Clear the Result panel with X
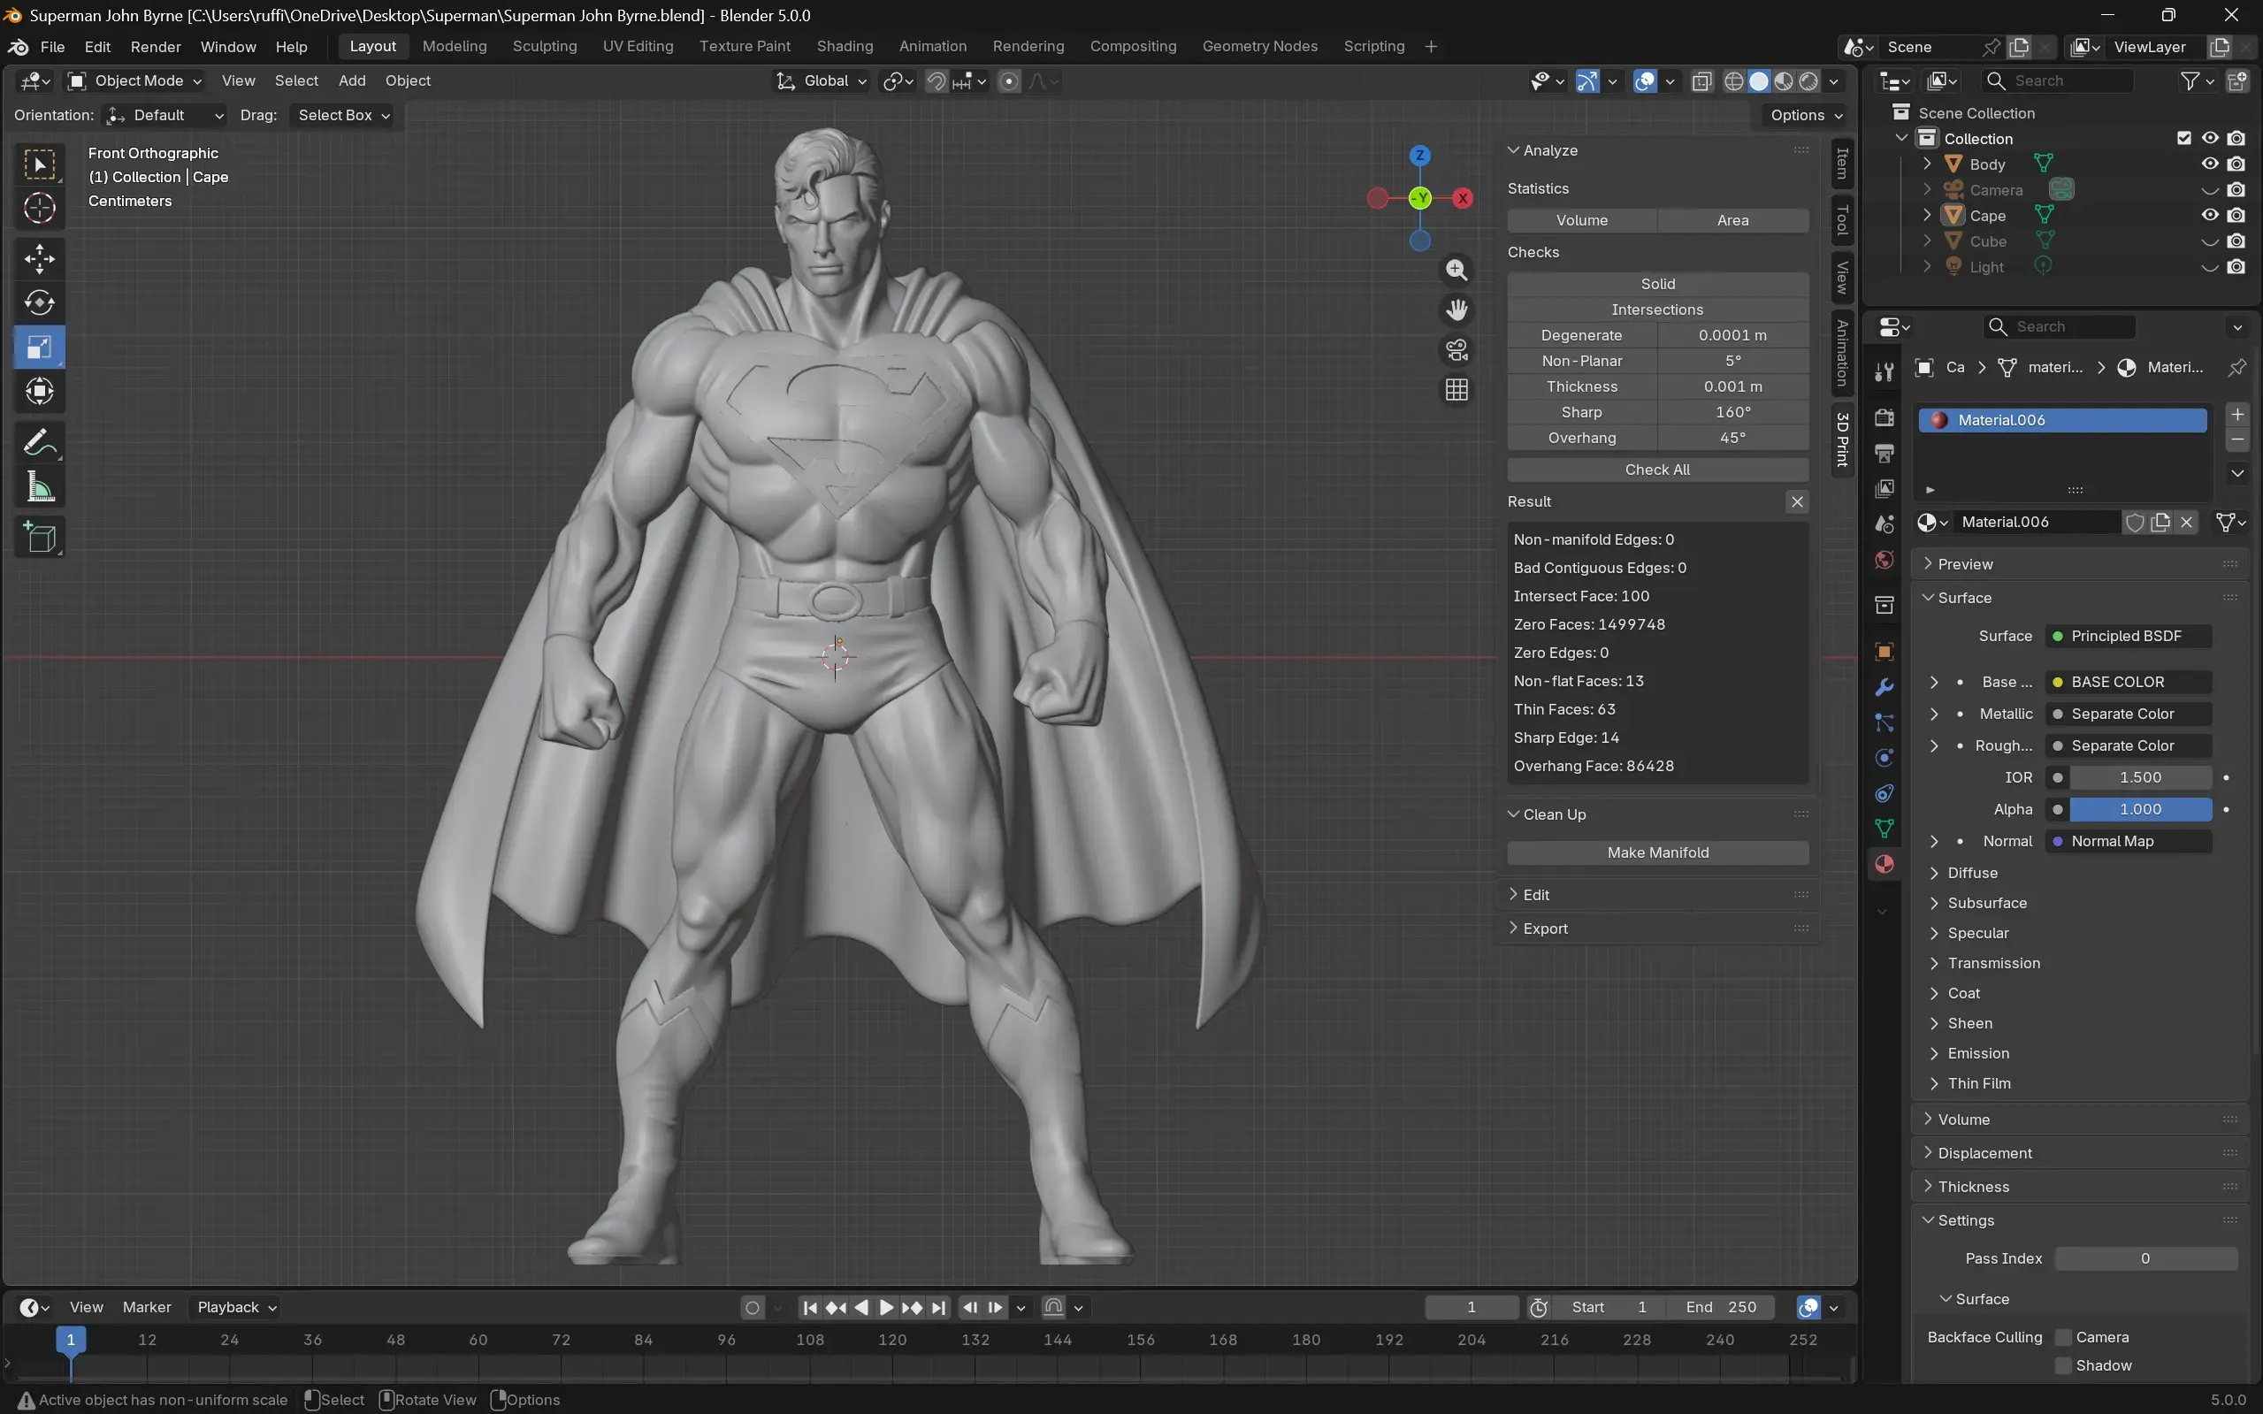The height and width of the screenshot is (1414, 2263). click(1796, 502)
